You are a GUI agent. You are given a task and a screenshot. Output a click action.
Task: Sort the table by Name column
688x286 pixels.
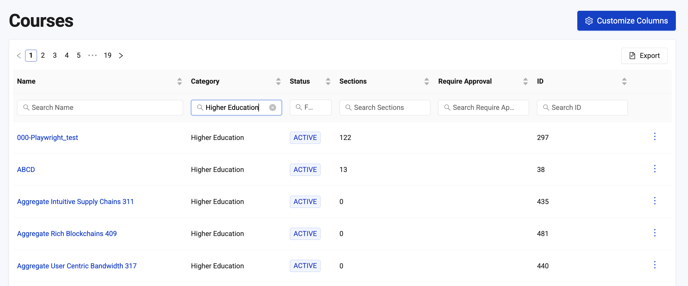tap(179, 81)
